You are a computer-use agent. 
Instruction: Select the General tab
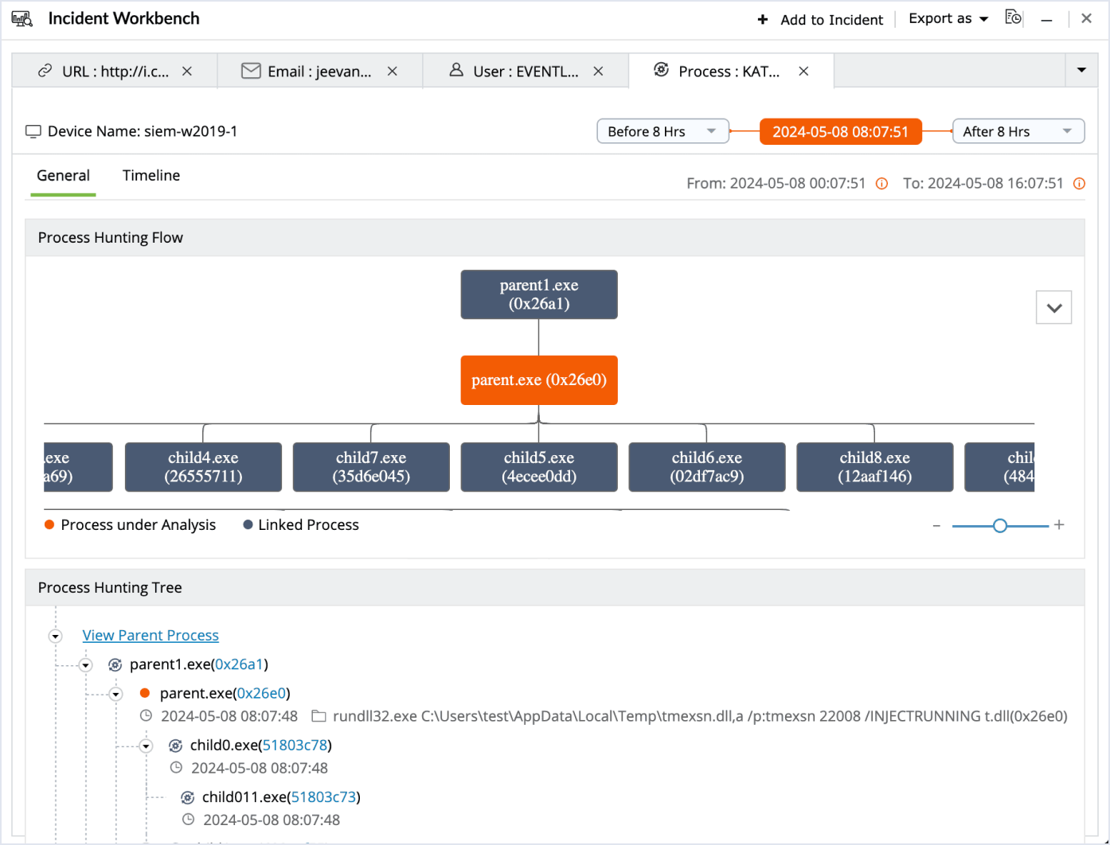coord(62,175)
